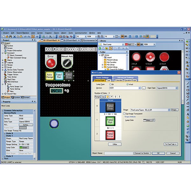Switch to Extended tab in Word Lamp
The image size is (191, 191).
click(x=119, y=81)
